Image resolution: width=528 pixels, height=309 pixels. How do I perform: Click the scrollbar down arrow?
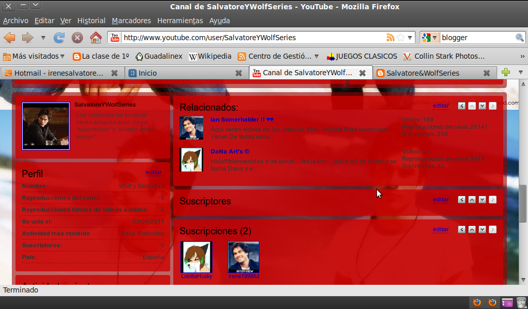pos(523,280)
